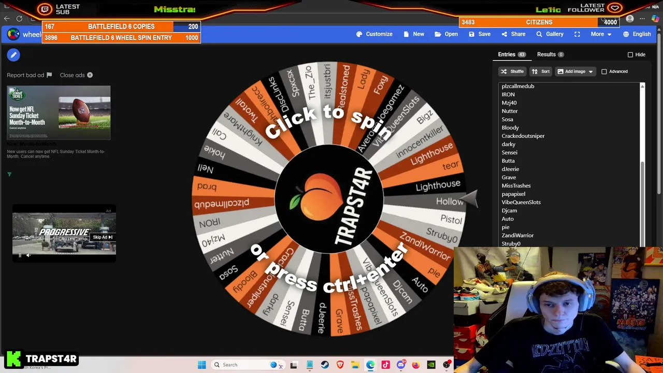Screen dimensions: 663x373
Task: Switch to the Entries tab
Action: point(512,54)
